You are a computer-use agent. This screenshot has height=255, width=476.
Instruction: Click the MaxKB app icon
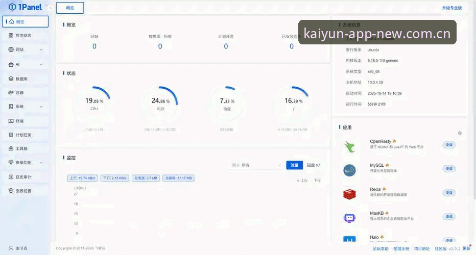click(x=349, y=218)
